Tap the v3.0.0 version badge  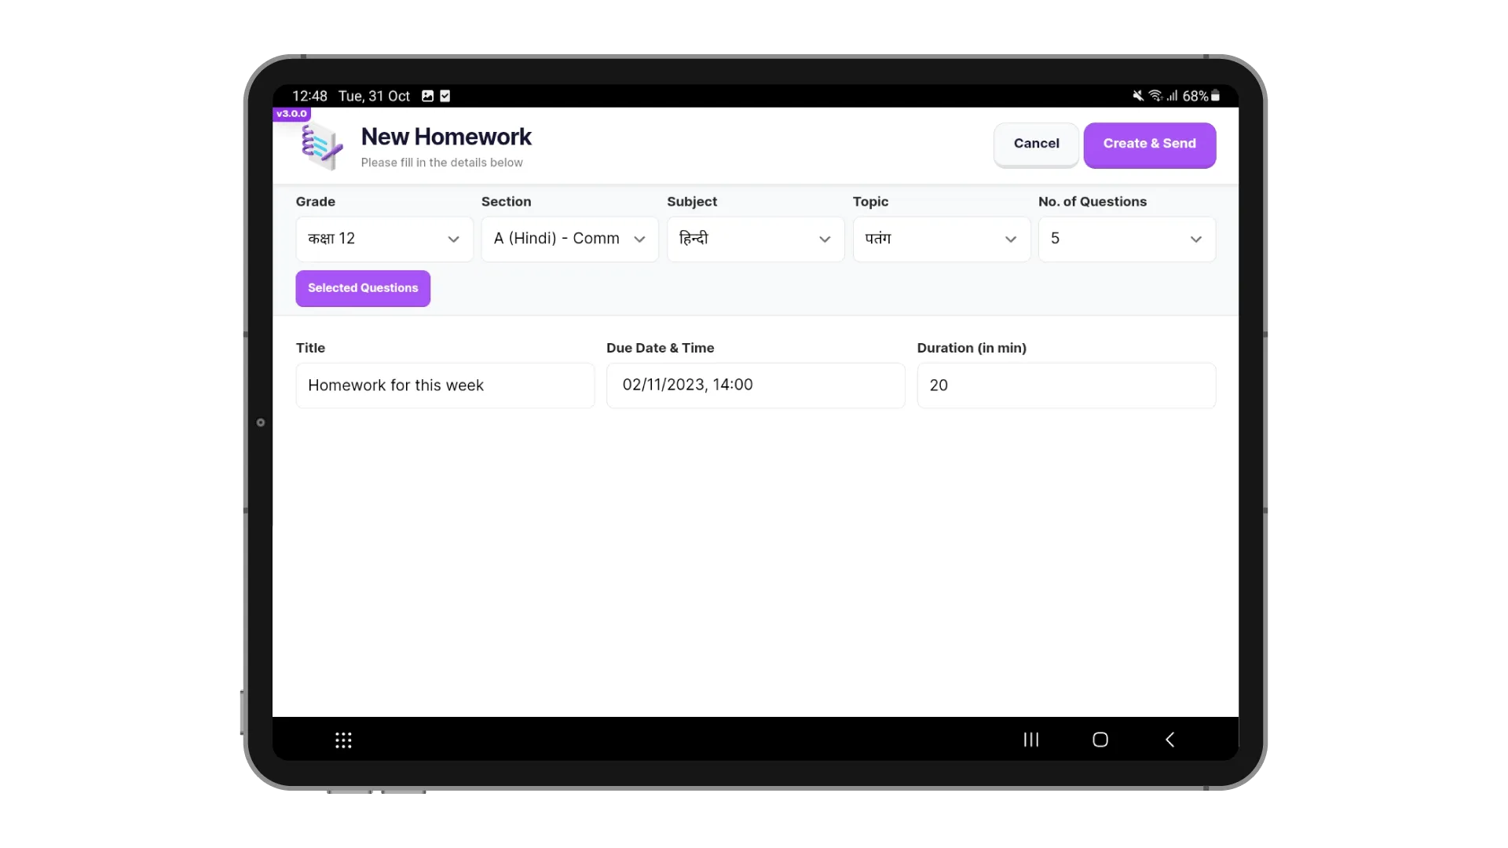coord(291,114)
